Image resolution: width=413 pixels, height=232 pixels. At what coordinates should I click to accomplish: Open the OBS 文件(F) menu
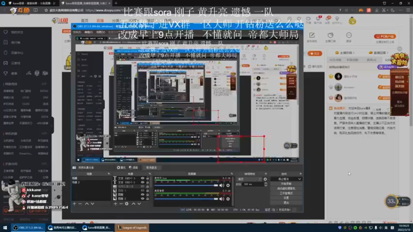pos(77,32)
